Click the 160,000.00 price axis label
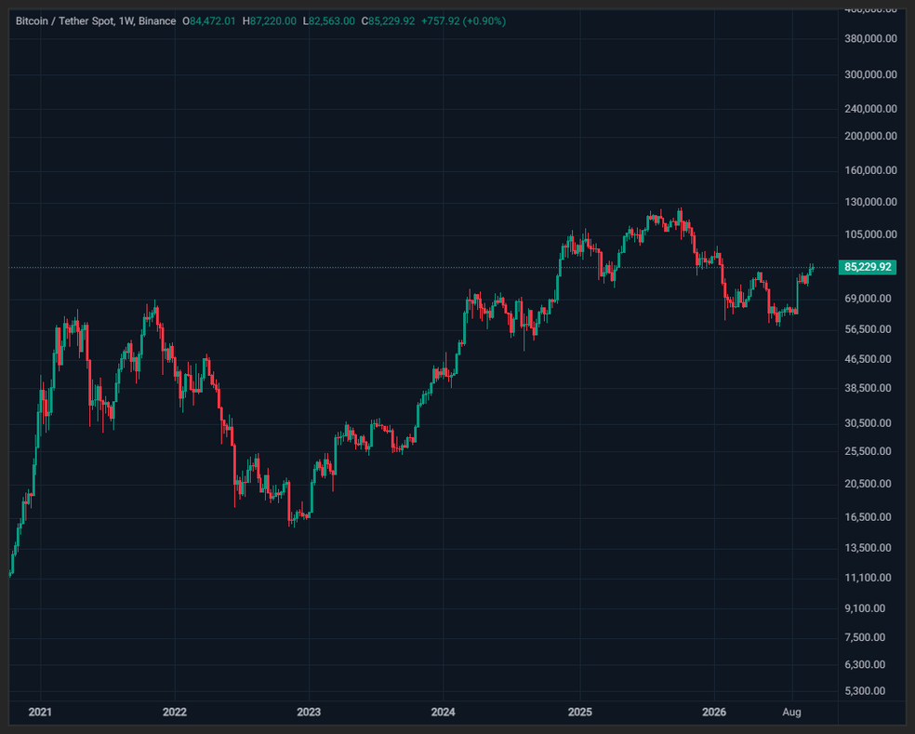Viewport: 915px width, 734px height. [870, 170]
